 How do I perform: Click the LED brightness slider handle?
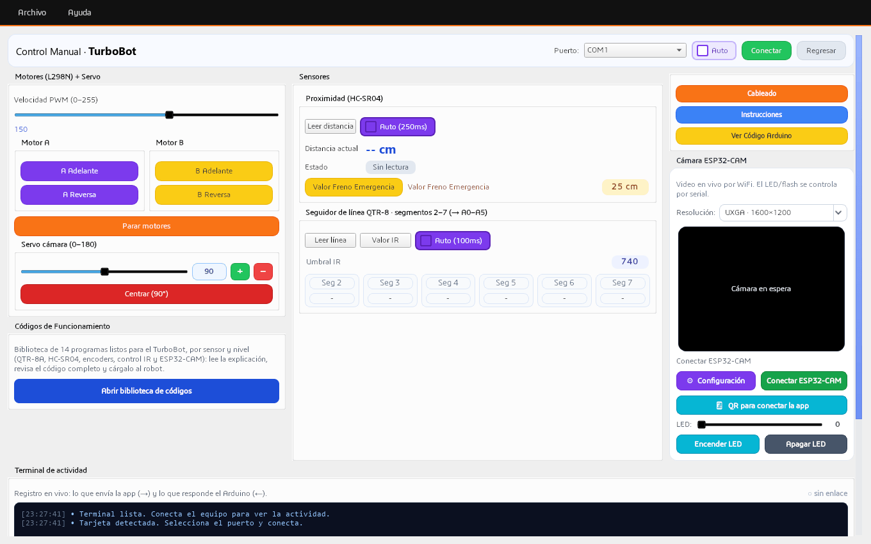701,424
